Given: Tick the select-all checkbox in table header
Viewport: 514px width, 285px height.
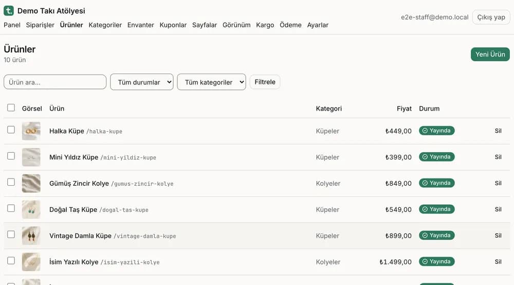Looking at the screenshot, I should tap(11, 108).
